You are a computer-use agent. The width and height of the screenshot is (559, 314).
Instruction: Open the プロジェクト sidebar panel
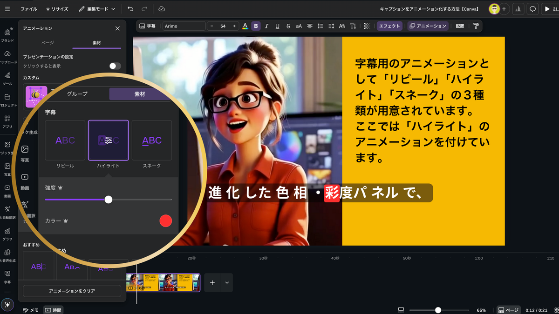7,100
